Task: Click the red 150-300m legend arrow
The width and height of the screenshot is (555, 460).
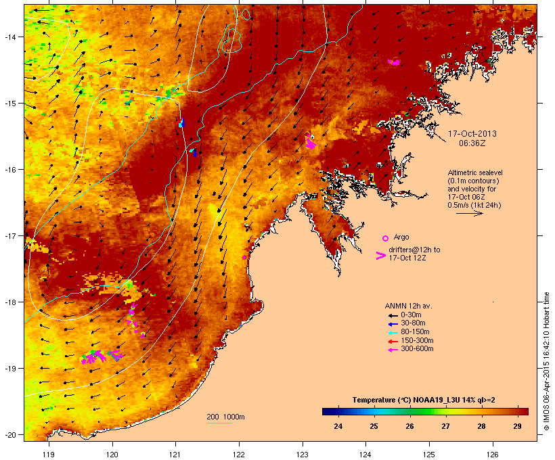Action: 393,342
